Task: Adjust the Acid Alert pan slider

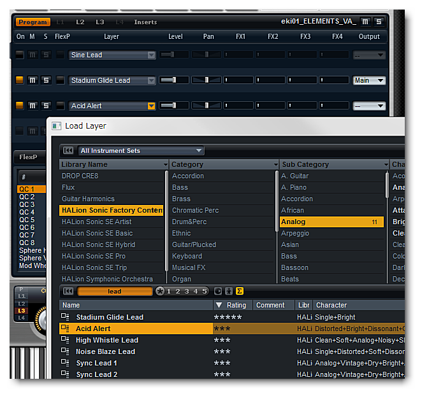Action: [207, 106]
